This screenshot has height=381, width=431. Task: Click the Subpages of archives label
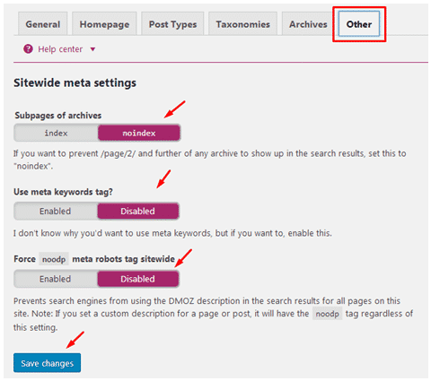(x=58, y=116)
